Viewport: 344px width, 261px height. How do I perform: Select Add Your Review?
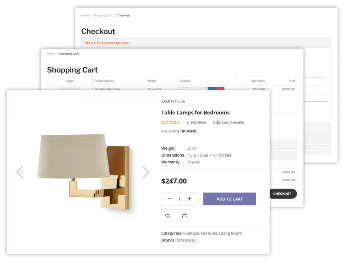tap(228, 122)
